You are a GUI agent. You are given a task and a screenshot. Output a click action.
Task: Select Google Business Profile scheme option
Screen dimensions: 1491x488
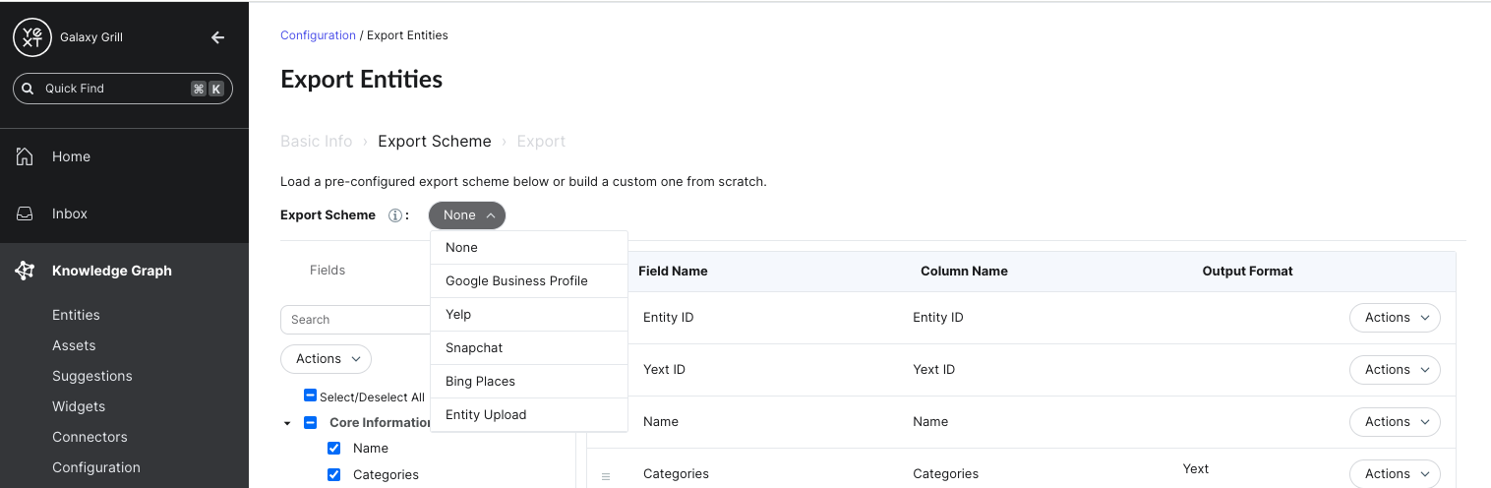(x=516, y=280)
